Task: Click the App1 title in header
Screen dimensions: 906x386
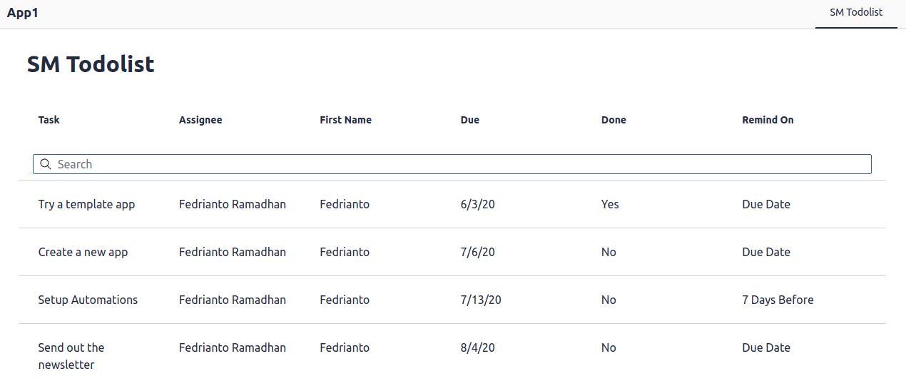Action: pos(23,13)
